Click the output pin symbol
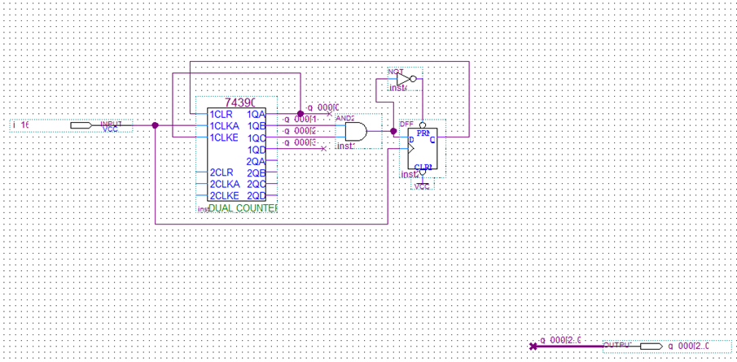The height and width of the screenshot is (362, 737). (651, 347)
